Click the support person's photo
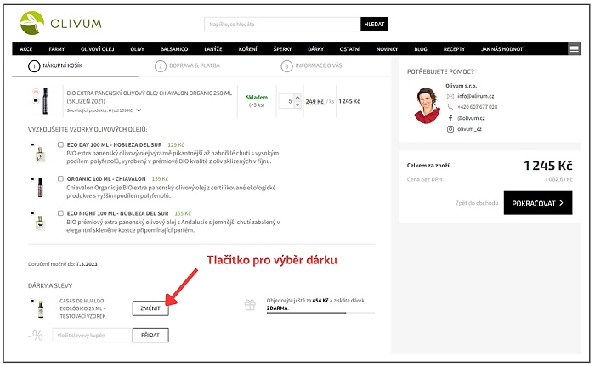Screen dimensions: 595x367 point(428,105)
